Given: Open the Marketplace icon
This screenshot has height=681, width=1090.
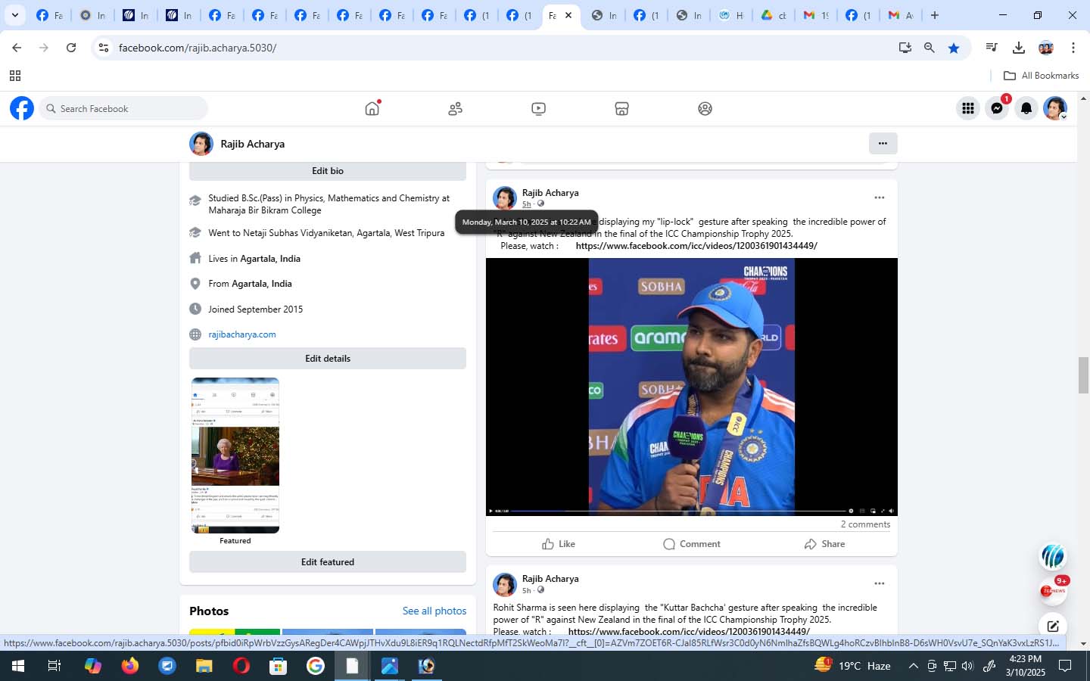Looking at the screenshot, I should click(621, 109).
